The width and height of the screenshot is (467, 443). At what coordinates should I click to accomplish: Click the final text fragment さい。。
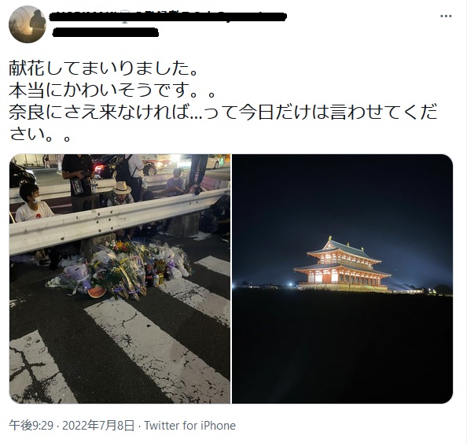coord(40,134)
